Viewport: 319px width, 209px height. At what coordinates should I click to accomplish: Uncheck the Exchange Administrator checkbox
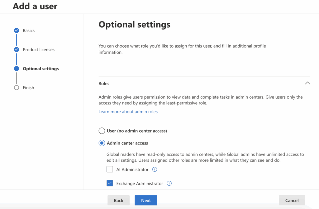110,183
